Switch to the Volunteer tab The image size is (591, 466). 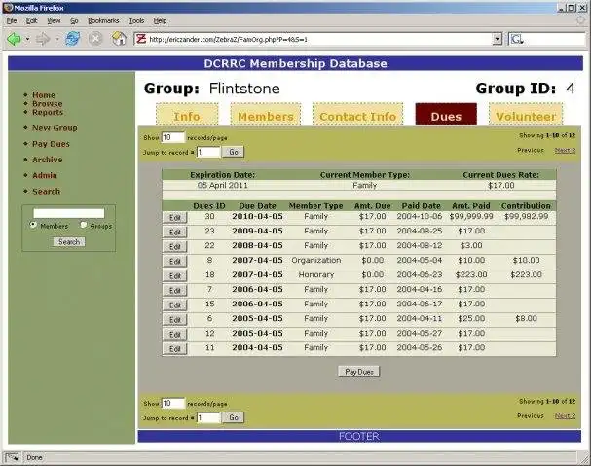click(x=526, y=115)
